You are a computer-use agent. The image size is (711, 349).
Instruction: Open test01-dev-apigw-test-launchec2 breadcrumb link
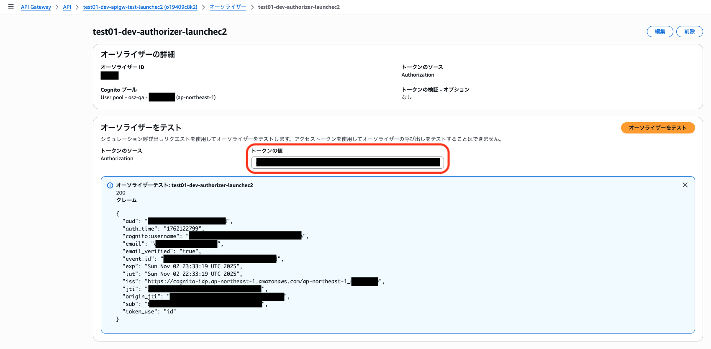coord(140,7)
